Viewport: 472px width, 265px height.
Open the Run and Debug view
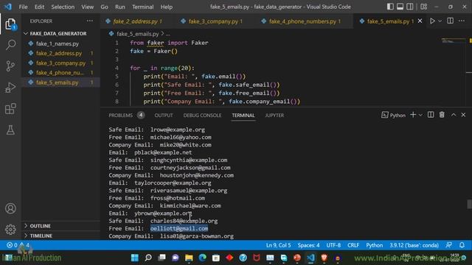pos(10,88)
